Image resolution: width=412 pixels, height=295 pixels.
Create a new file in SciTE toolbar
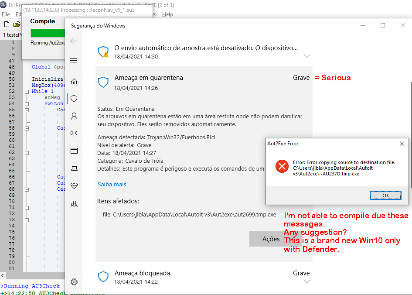click(7, 24)
